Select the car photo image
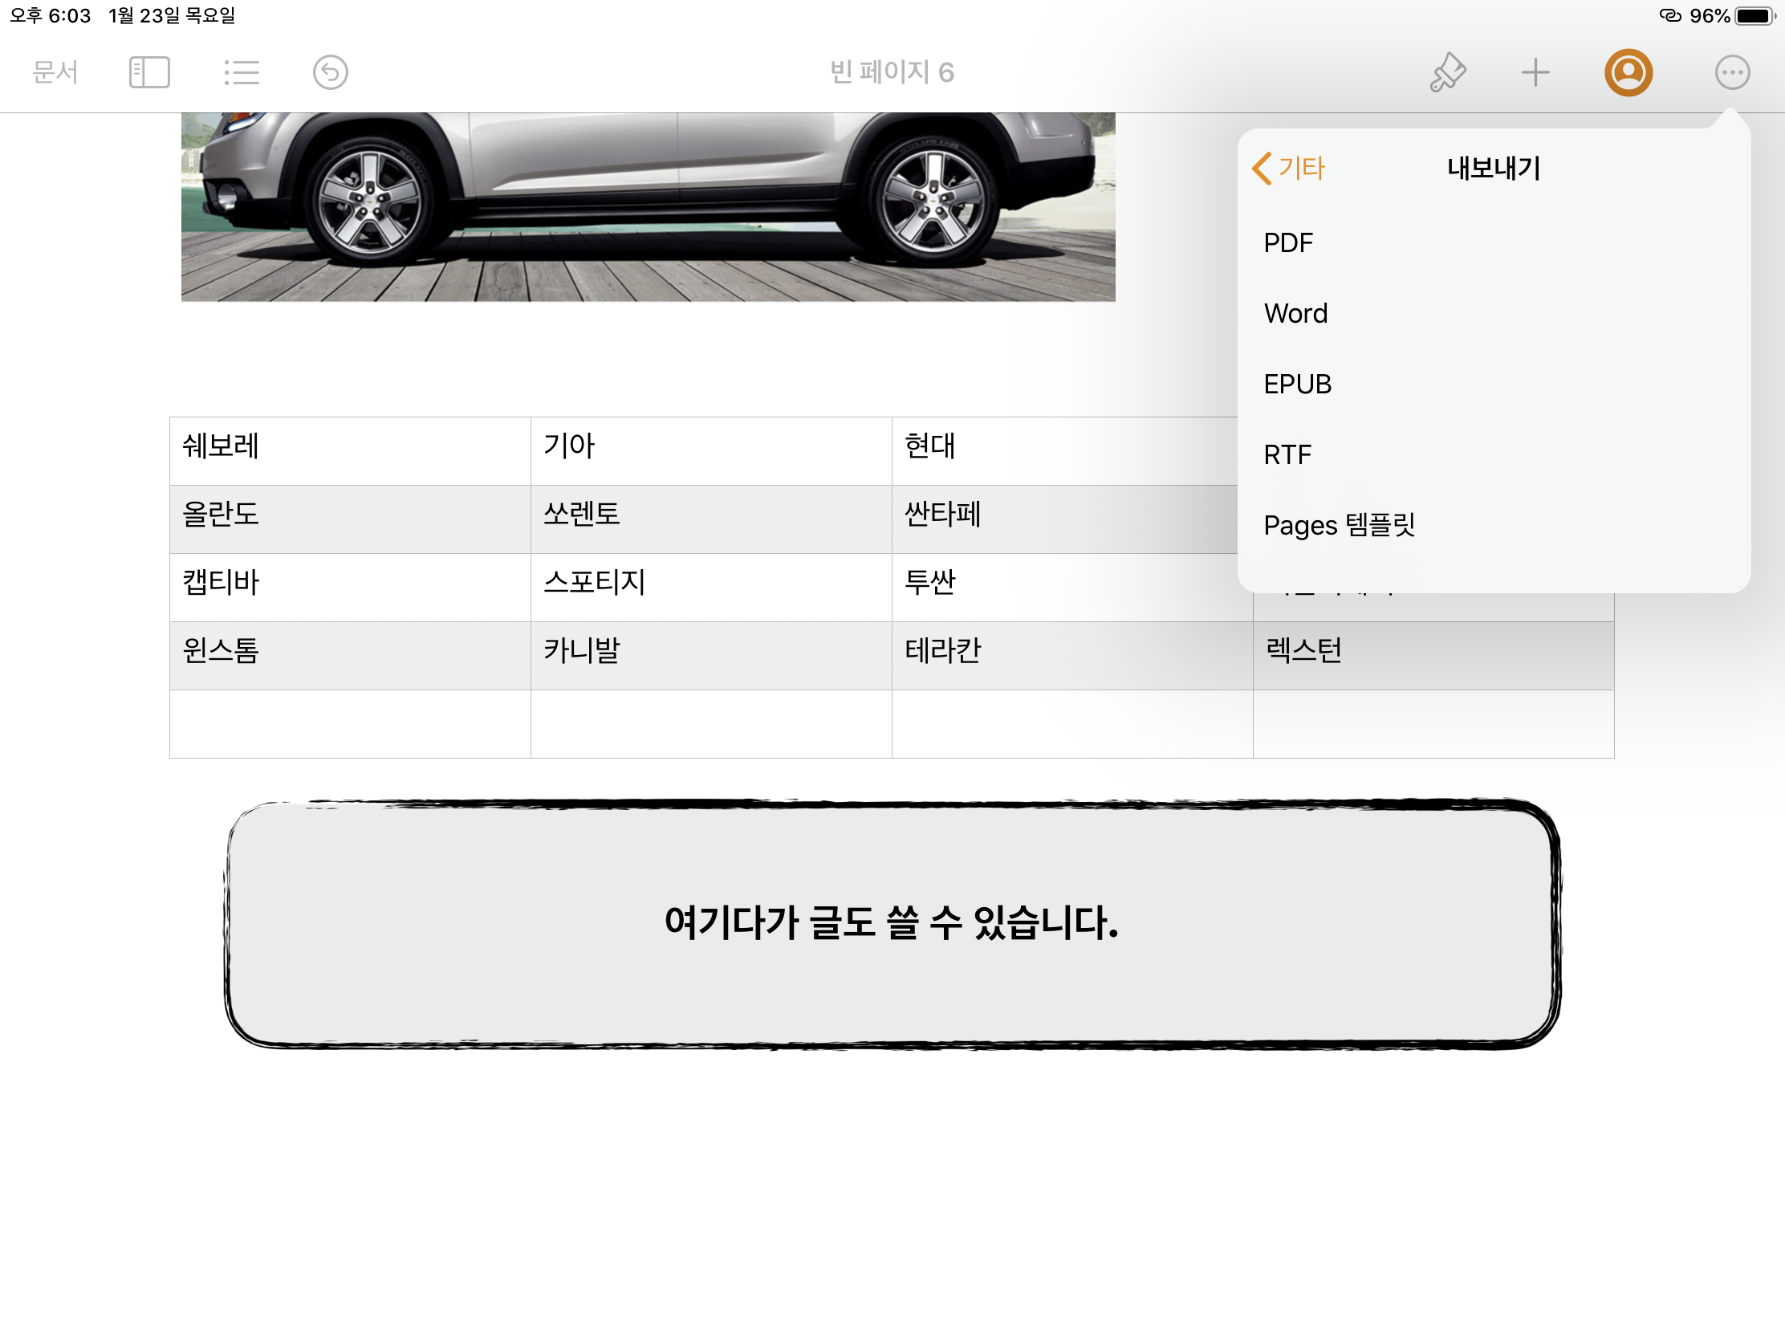 pyautogui.click(x=648, y=206)
